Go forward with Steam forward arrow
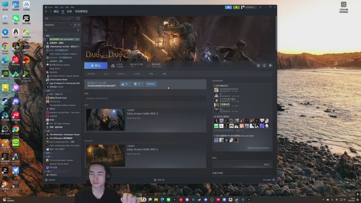The height and width of the screenshot is (203, 361). pyautogui.click(x=51, y=11)
